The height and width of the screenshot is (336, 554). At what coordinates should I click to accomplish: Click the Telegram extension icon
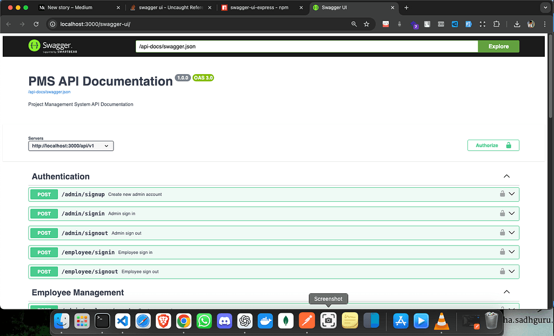[454, 24]
